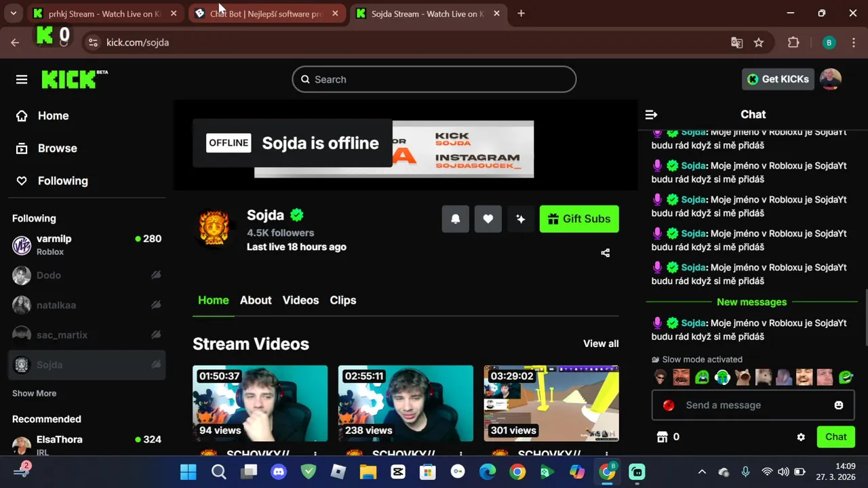Open natalkaa channel in Following list
868x488 pixels.
tap(87, 305)
